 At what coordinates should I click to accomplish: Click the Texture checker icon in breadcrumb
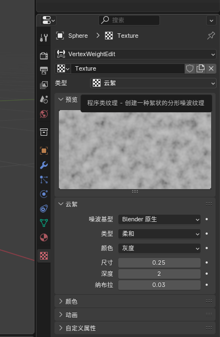click(109, 36)
